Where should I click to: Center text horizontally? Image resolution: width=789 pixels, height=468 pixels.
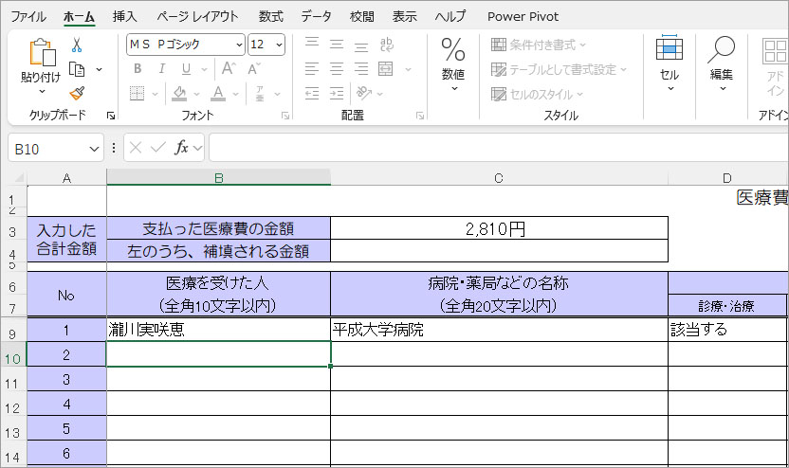tap(337, 69)
